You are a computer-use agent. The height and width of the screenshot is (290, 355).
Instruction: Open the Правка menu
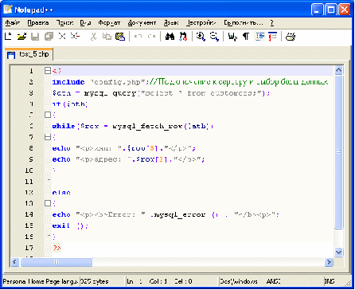point(38,23)
